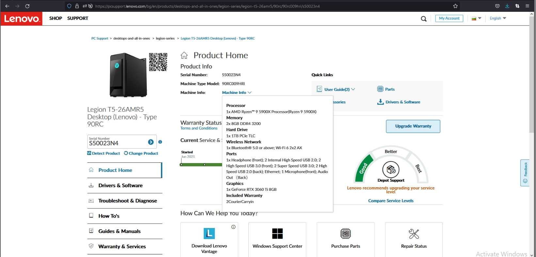Click the site lock security icon
536x257 pixels.
77,6
